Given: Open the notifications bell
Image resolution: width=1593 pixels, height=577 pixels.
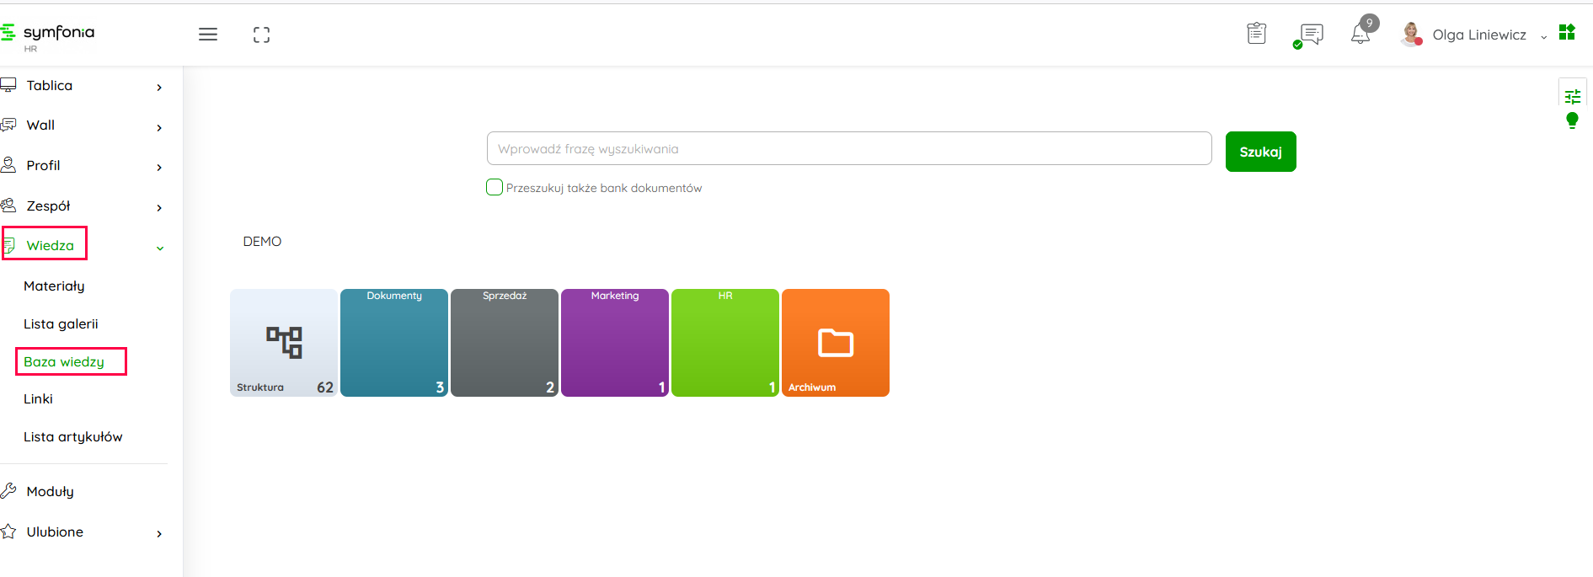Looking at the screenshot, I should coord(1360,34).
